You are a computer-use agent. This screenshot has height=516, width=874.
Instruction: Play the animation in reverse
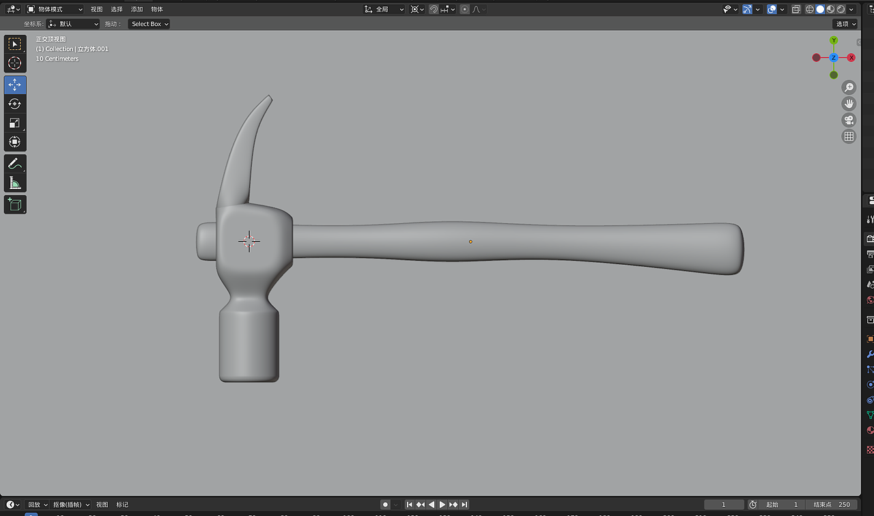pos(432,504)
